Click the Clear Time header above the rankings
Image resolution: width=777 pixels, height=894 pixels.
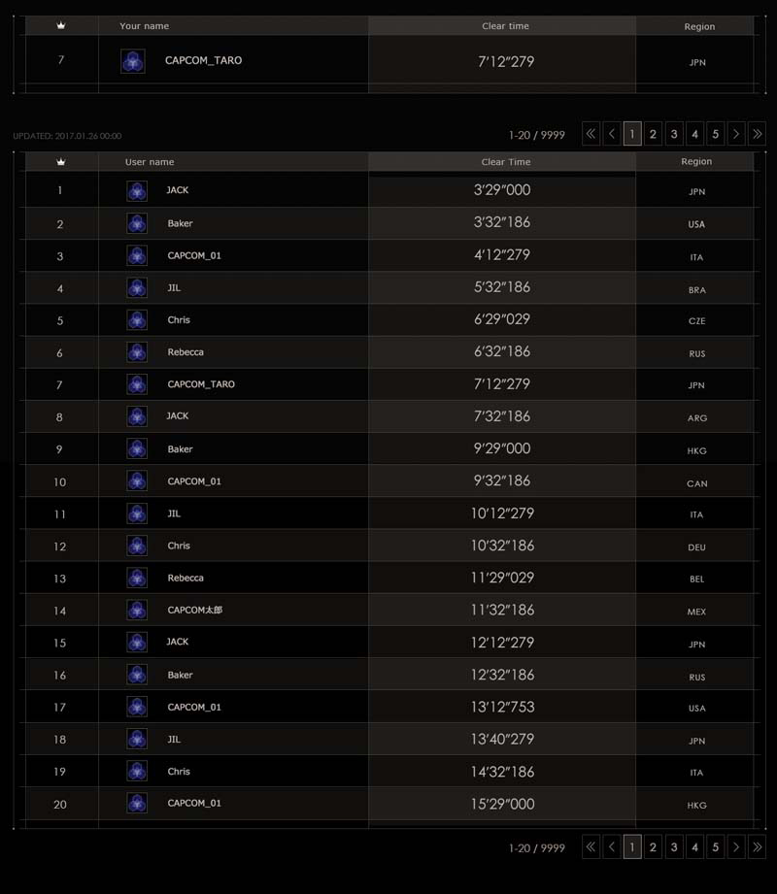pos(505,162)
